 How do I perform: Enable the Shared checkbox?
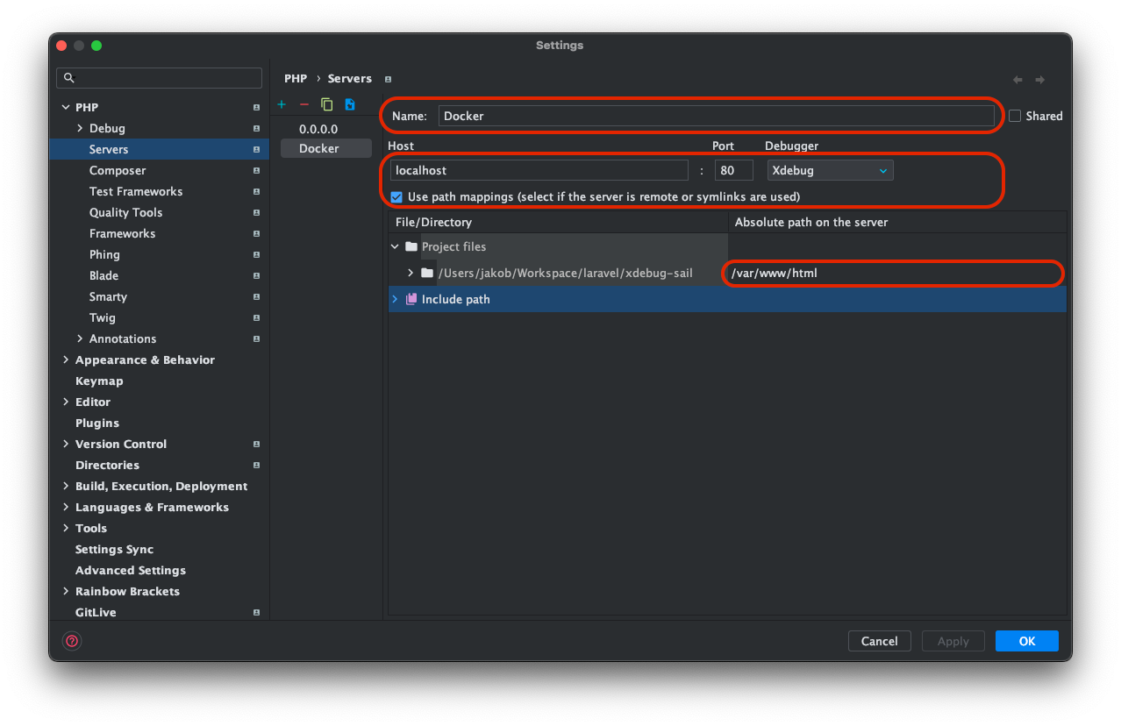(1015, 115)
